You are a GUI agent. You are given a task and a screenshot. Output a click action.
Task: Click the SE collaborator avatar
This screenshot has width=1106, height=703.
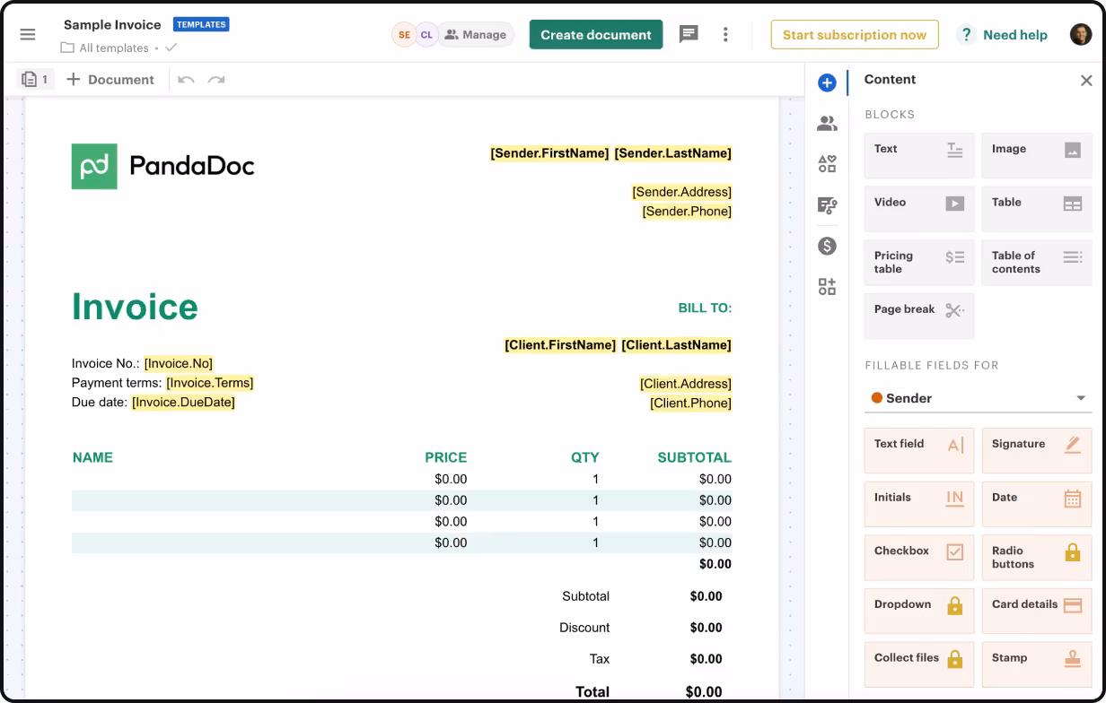[404, 35]
